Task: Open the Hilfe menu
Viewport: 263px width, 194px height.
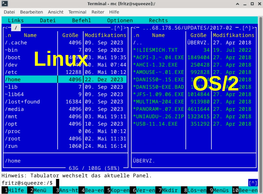Action: (114, 12)
